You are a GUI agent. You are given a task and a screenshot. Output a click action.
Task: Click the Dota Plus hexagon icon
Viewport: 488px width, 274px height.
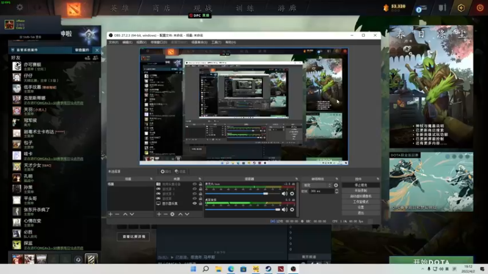pyautogui.click(x=461, y=8)
